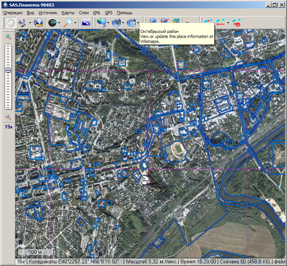
Task: Activate the globe ruler measurement tool
Action: [x=38, y=23]
